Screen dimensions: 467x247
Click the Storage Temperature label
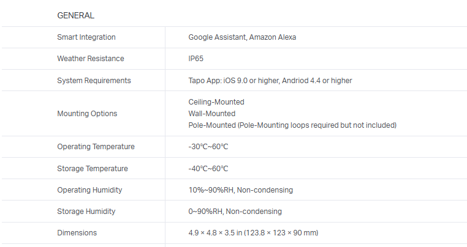click(93, 168)
